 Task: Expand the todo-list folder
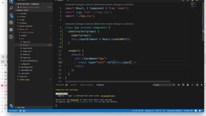[x=23, y=76]
